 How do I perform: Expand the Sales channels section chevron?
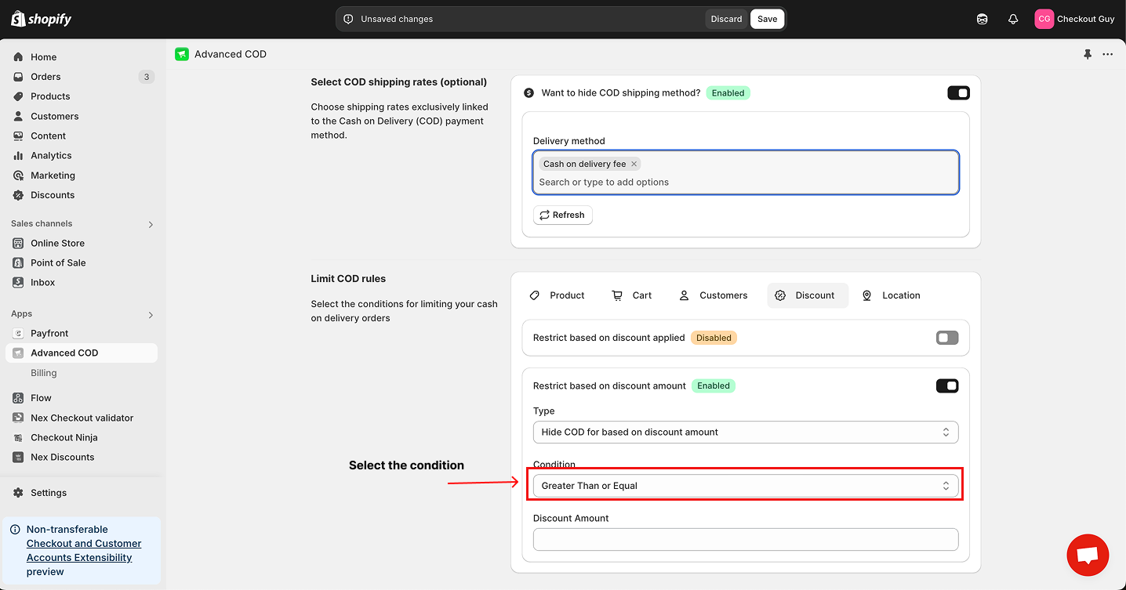(x=151, y=224)
